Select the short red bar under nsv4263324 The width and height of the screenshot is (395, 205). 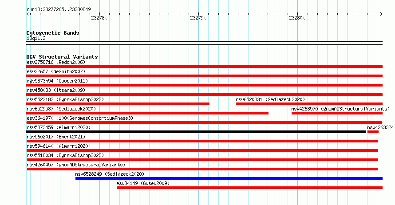coord(373,132)
